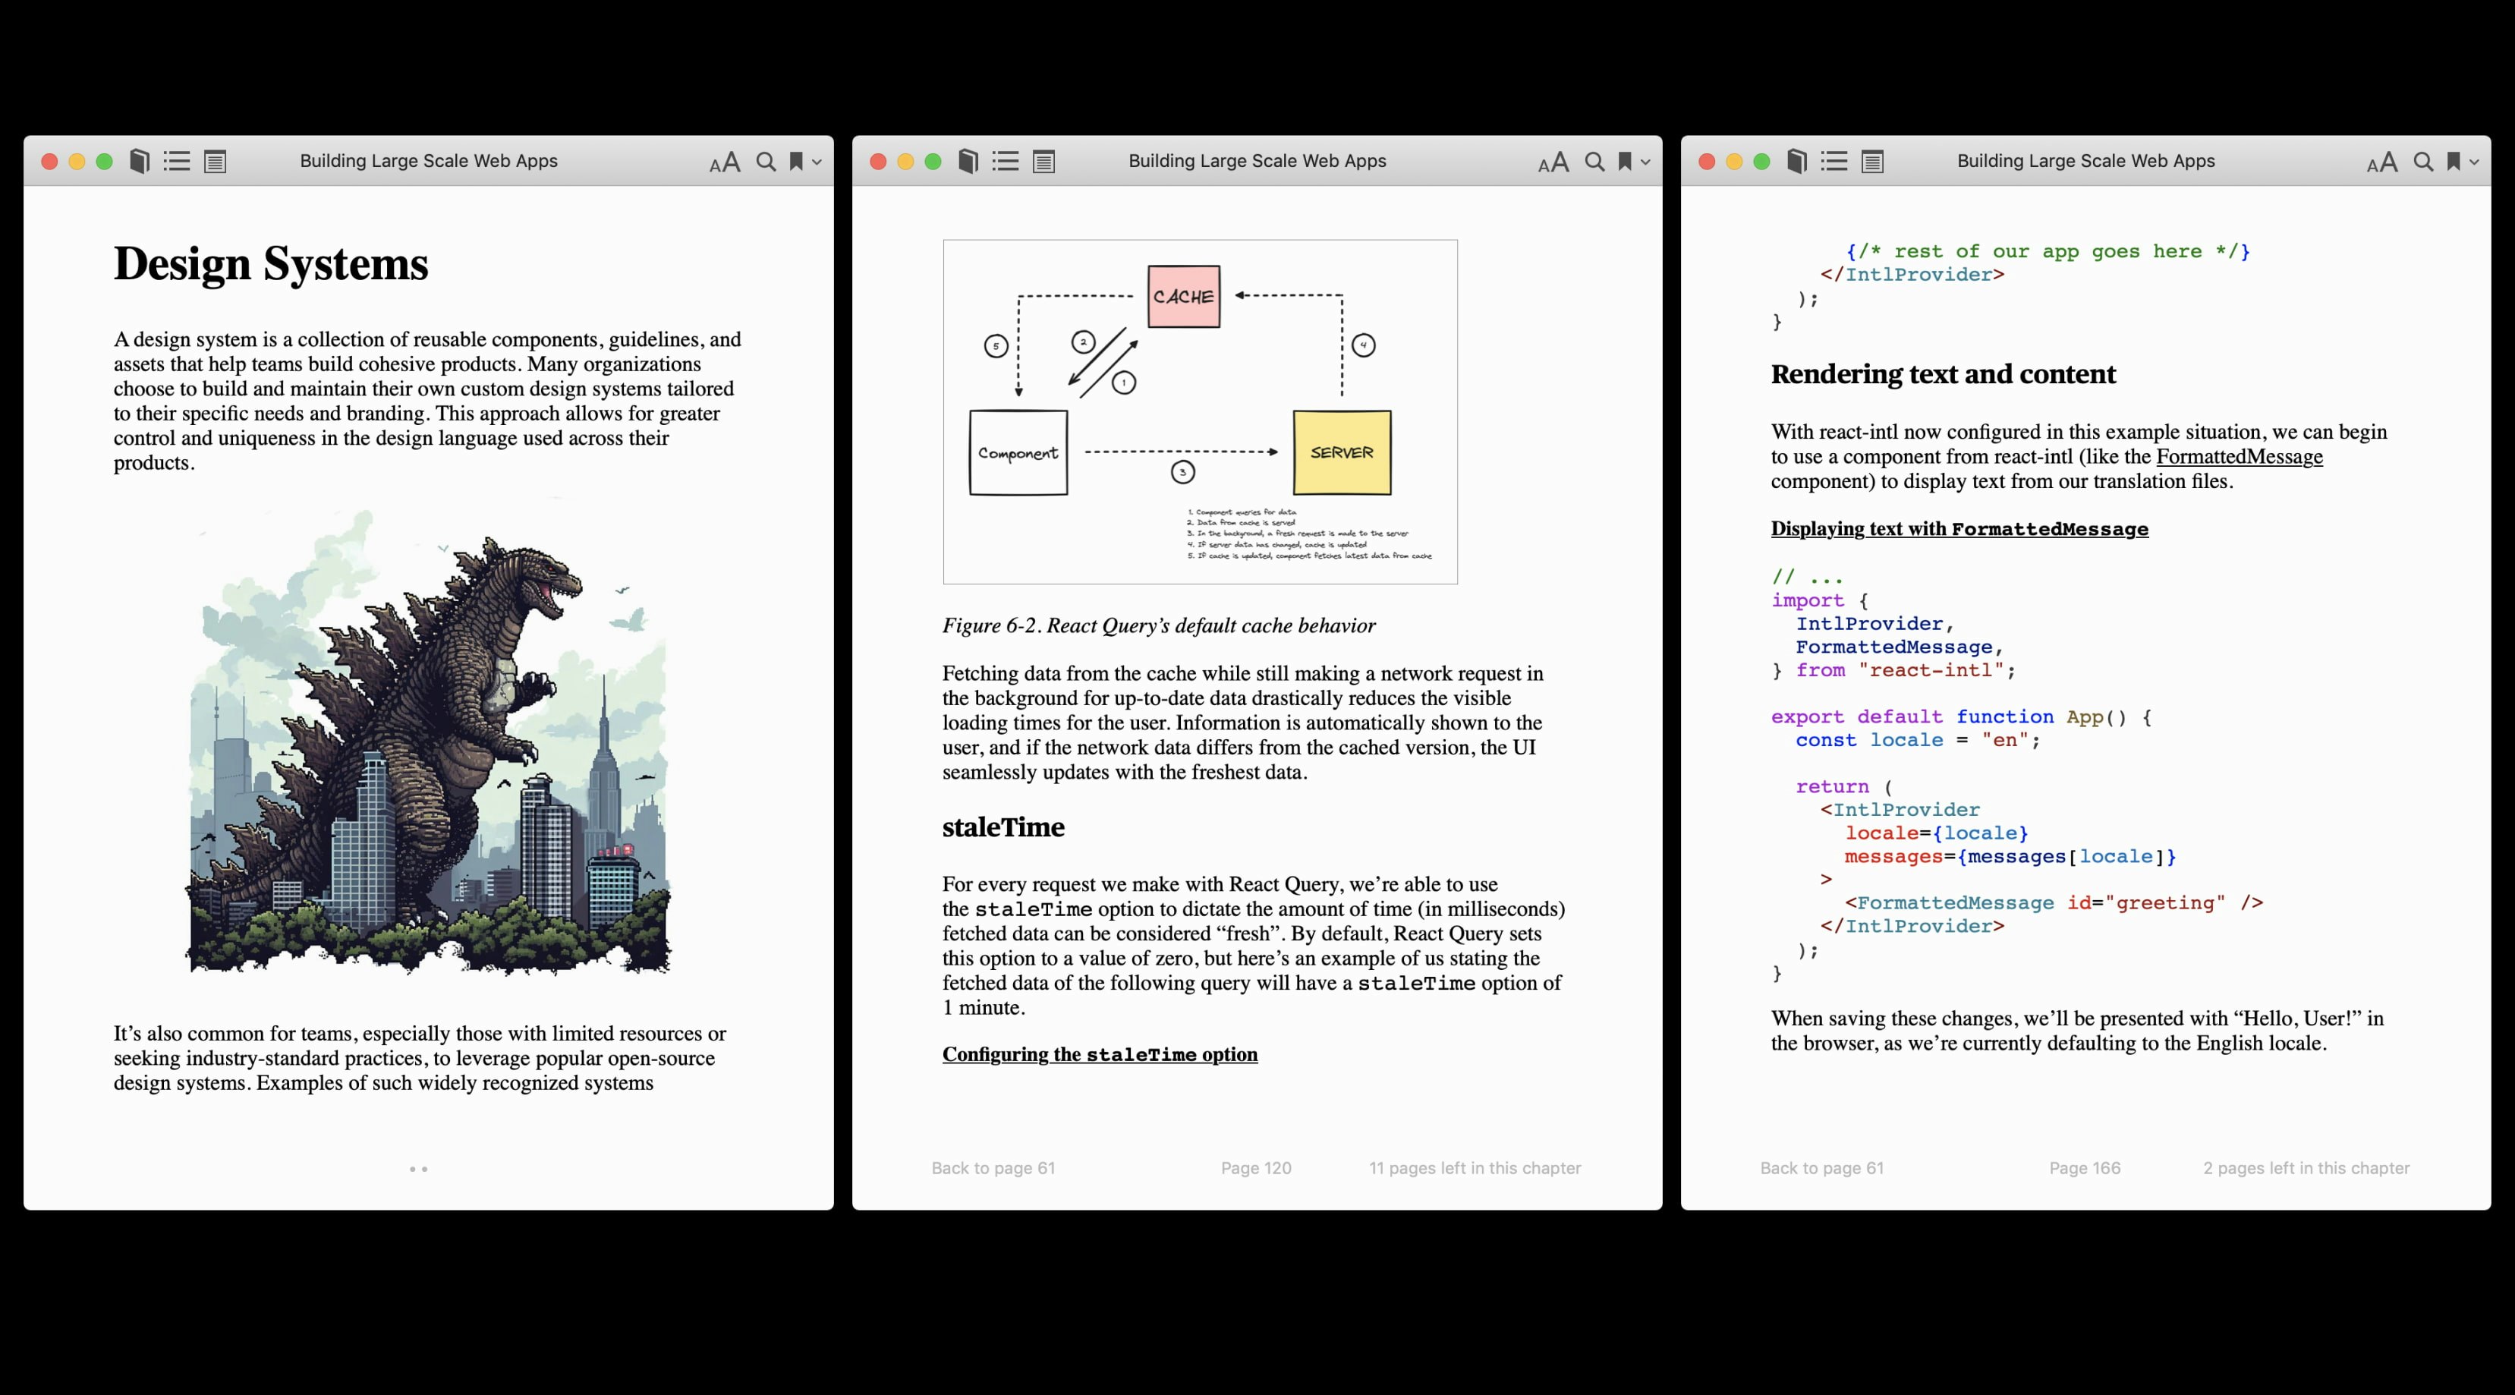Viewport: 2515px width, 1395px height.
Task: Click 'Rendering text and content' heading
Action: pos(1944,374)
